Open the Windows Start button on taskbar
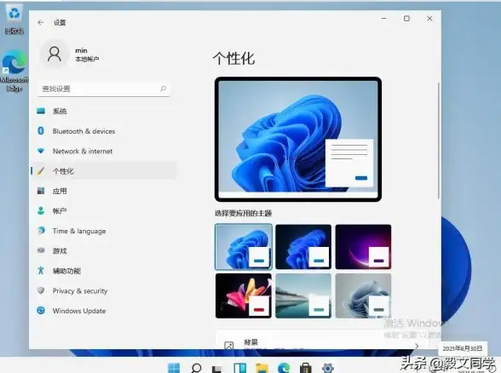 [x=174, y=368]
